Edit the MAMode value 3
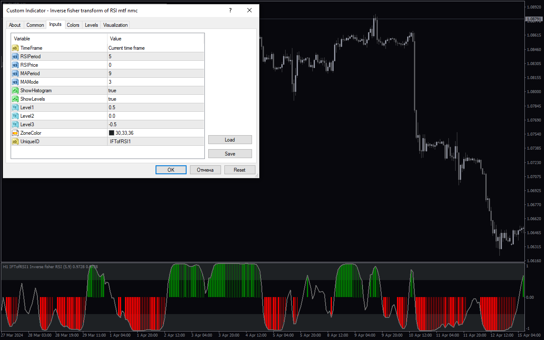The width and height of the screenshot is (544, 340). pyautogui.click(x=156, y=82)
